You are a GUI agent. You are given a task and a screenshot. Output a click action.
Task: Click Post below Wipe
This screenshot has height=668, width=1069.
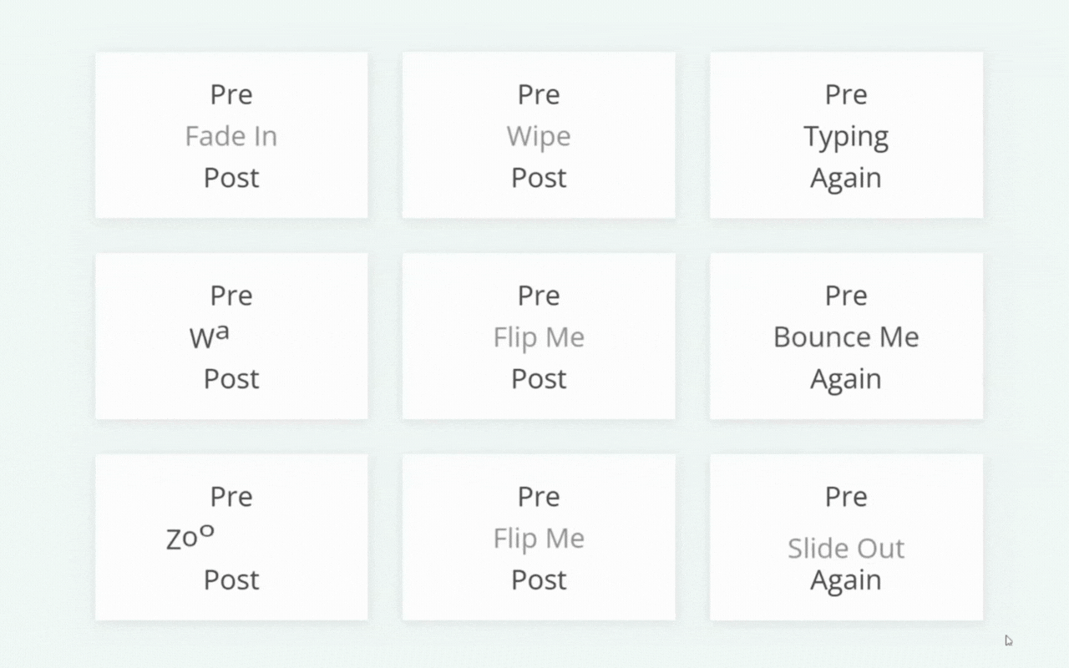click(x=539, y=178)
